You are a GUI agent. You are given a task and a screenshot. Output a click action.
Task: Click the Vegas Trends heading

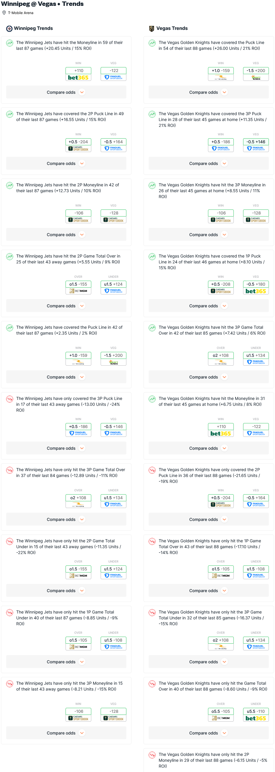(x=172, y=28)
